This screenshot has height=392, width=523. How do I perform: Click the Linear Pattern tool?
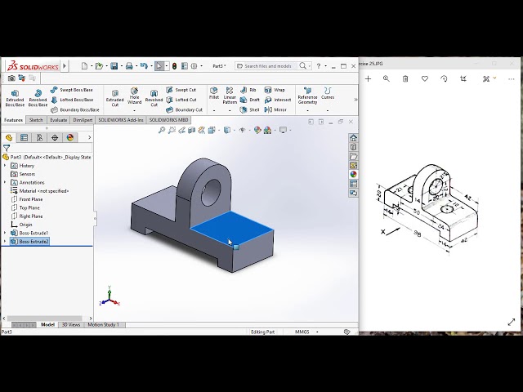coord(230,96)
